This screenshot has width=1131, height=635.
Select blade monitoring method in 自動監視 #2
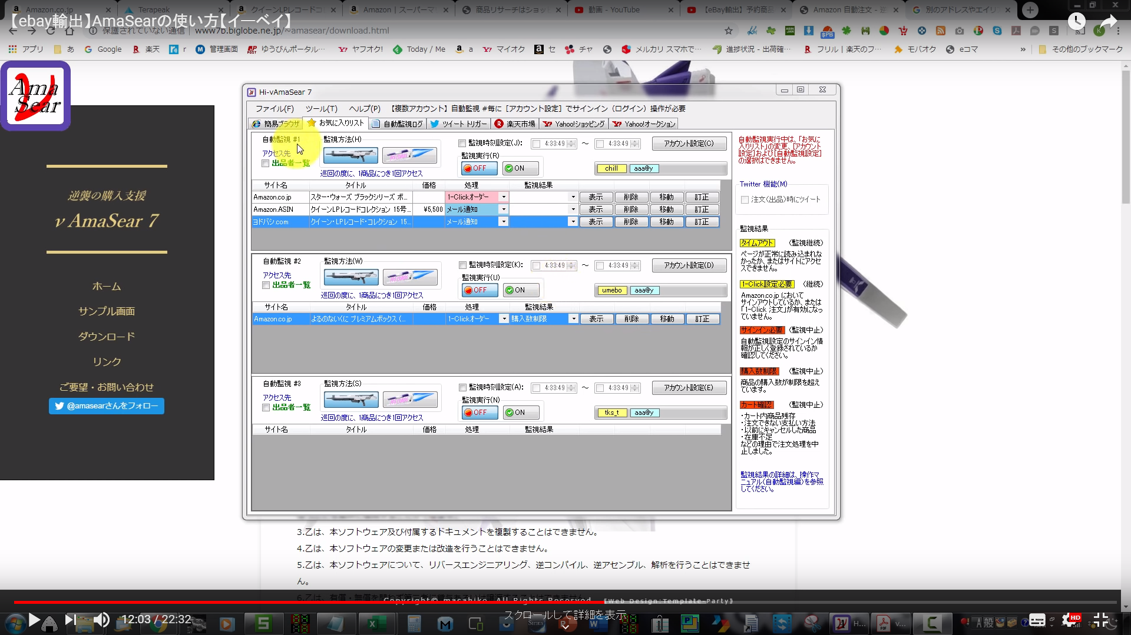[410, 277]
